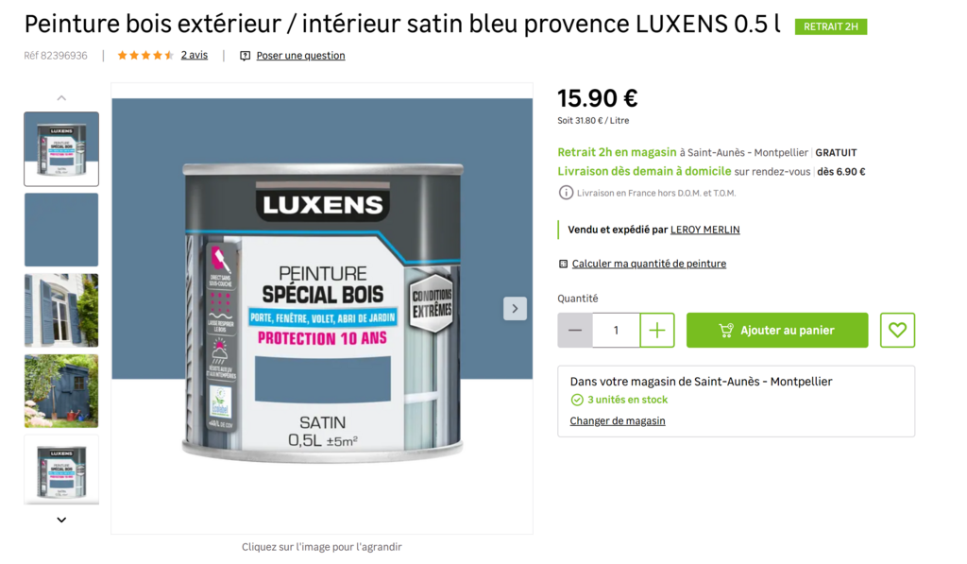967x564 pixels.
Task: Select the blue shutters house thumbnail
Action: pyautogui.click(x=61, y=311)
